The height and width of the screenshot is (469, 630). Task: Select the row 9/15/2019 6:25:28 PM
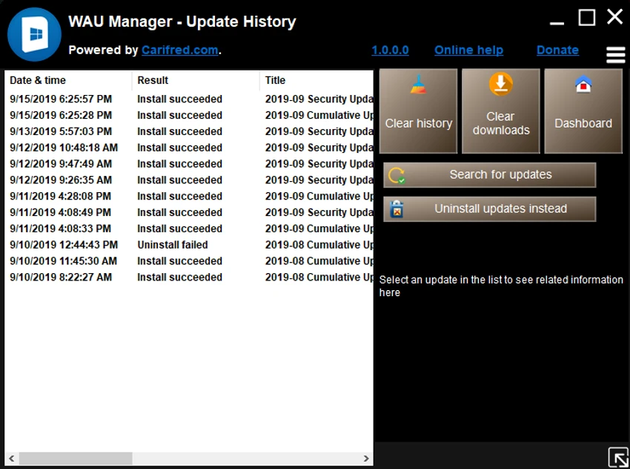[189, 115]
